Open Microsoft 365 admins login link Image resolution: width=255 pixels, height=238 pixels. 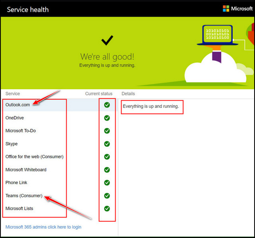coord(43,227)
